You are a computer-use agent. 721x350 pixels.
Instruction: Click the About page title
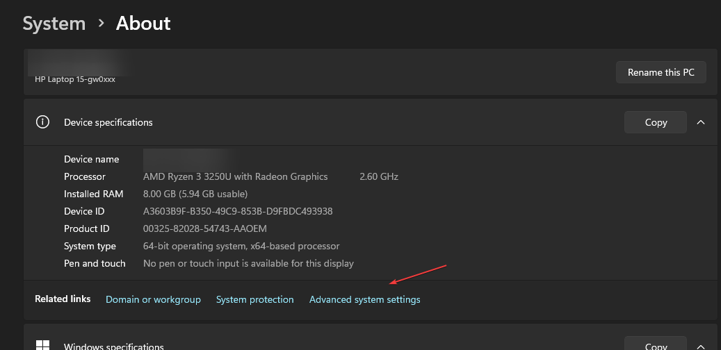coord(143,24)
